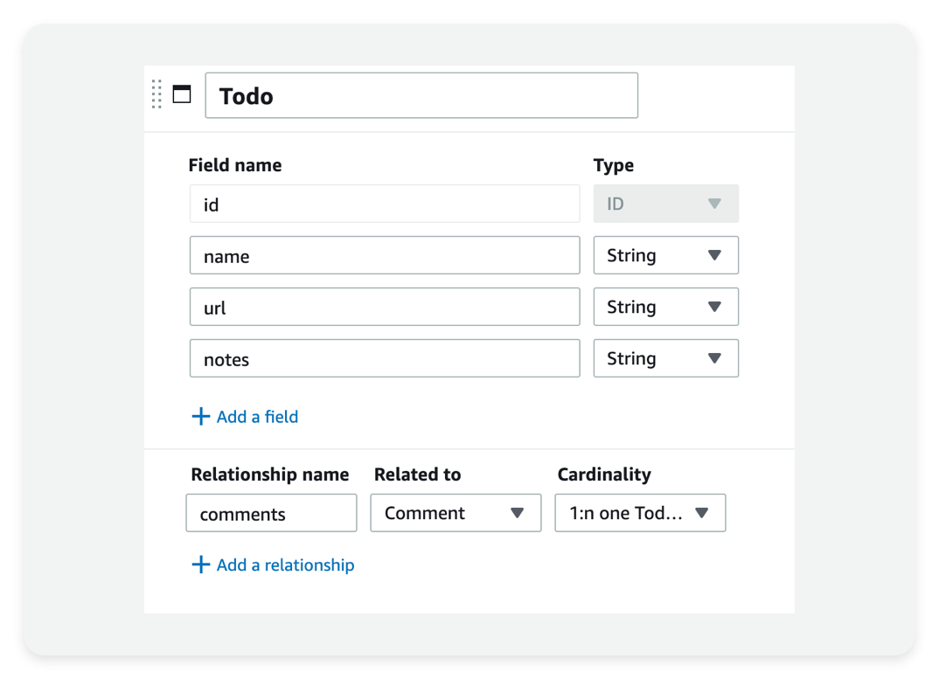Image resolution: width=939 pixels, height=679 pixels.
Task: Click the dropdown arrow on name's String type
Action: pyautogui.click(x=715, y=254)
